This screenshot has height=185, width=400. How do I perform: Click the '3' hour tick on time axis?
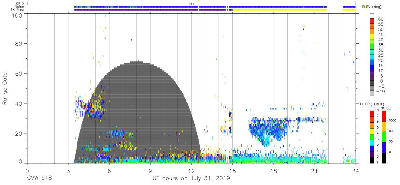(68, 171)
